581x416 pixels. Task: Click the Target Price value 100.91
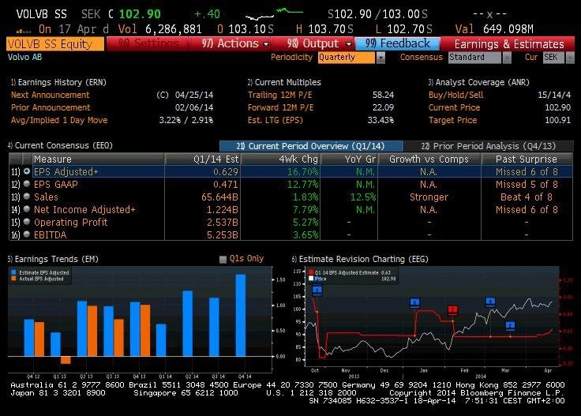pos(557,120)
